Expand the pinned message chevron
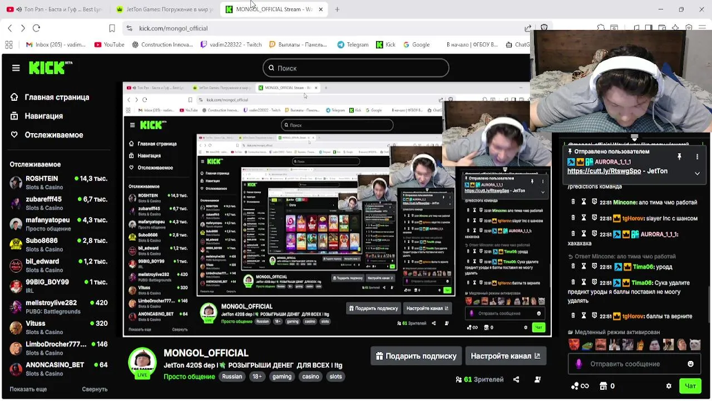The width and height of the screenshot is (712, 401). tap(697, 174)
